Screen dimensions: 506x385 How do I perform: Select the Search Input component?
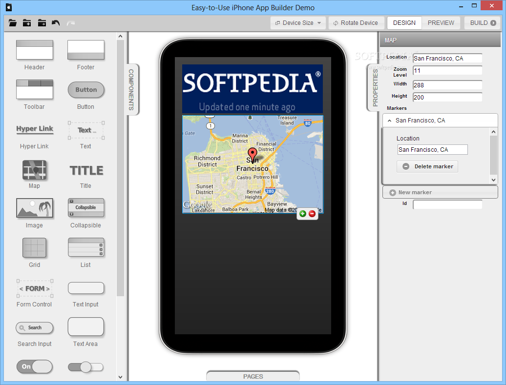(x=35, y=334)
